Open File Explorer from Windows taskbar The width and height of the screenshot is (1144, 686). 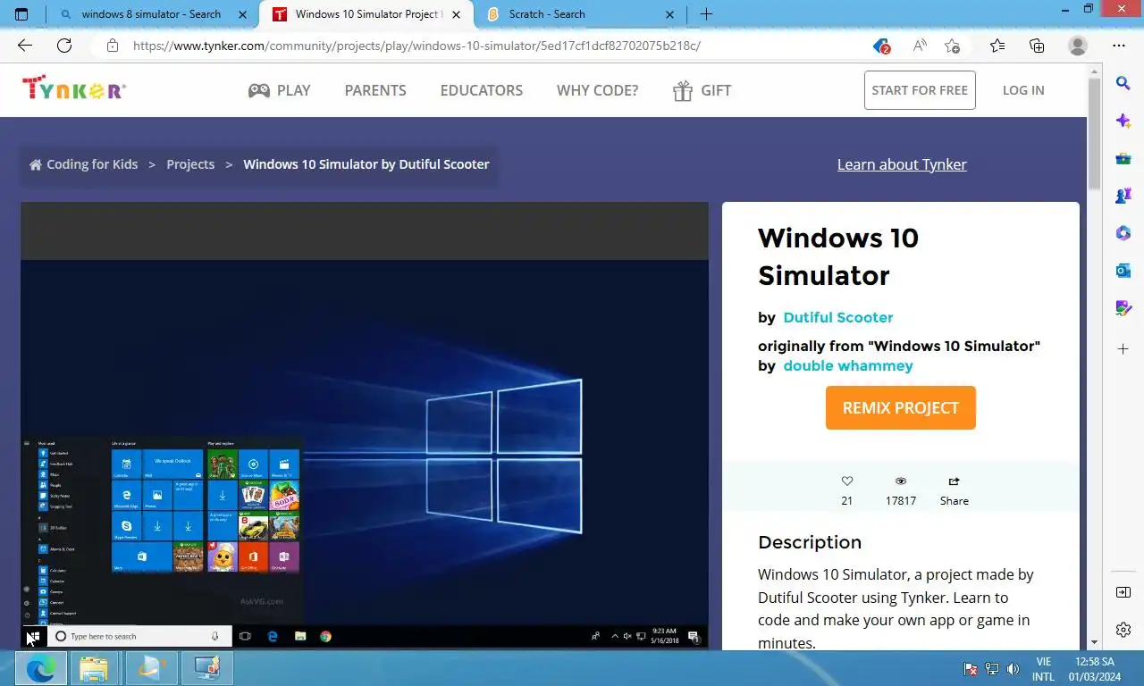point(94,668)
